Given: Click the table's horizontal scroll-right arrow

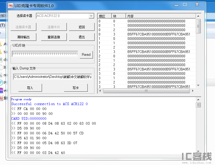Looking at the screenshot, I should tap(193, 91).
